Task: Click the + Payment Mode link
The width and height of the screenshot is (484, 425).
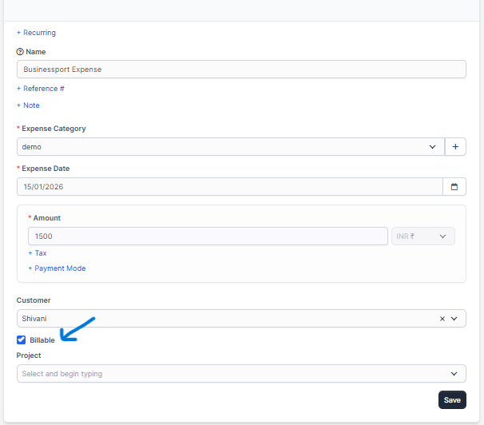Action: coord(57,268)
